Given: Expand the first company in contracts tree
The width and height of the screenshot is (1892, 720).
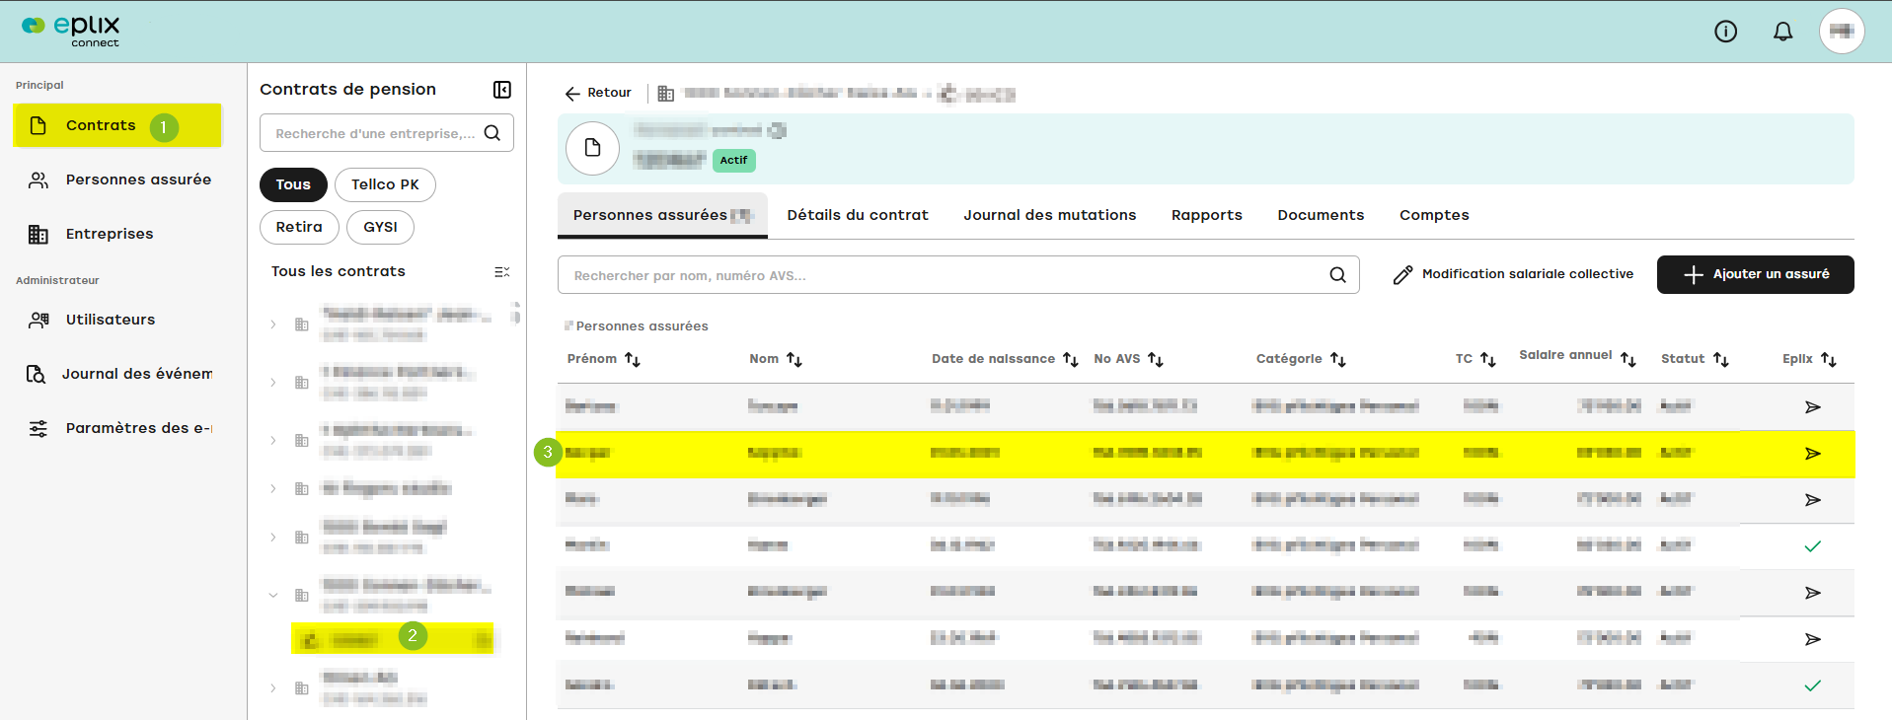Looking at the screenshot, I should 273,324.
